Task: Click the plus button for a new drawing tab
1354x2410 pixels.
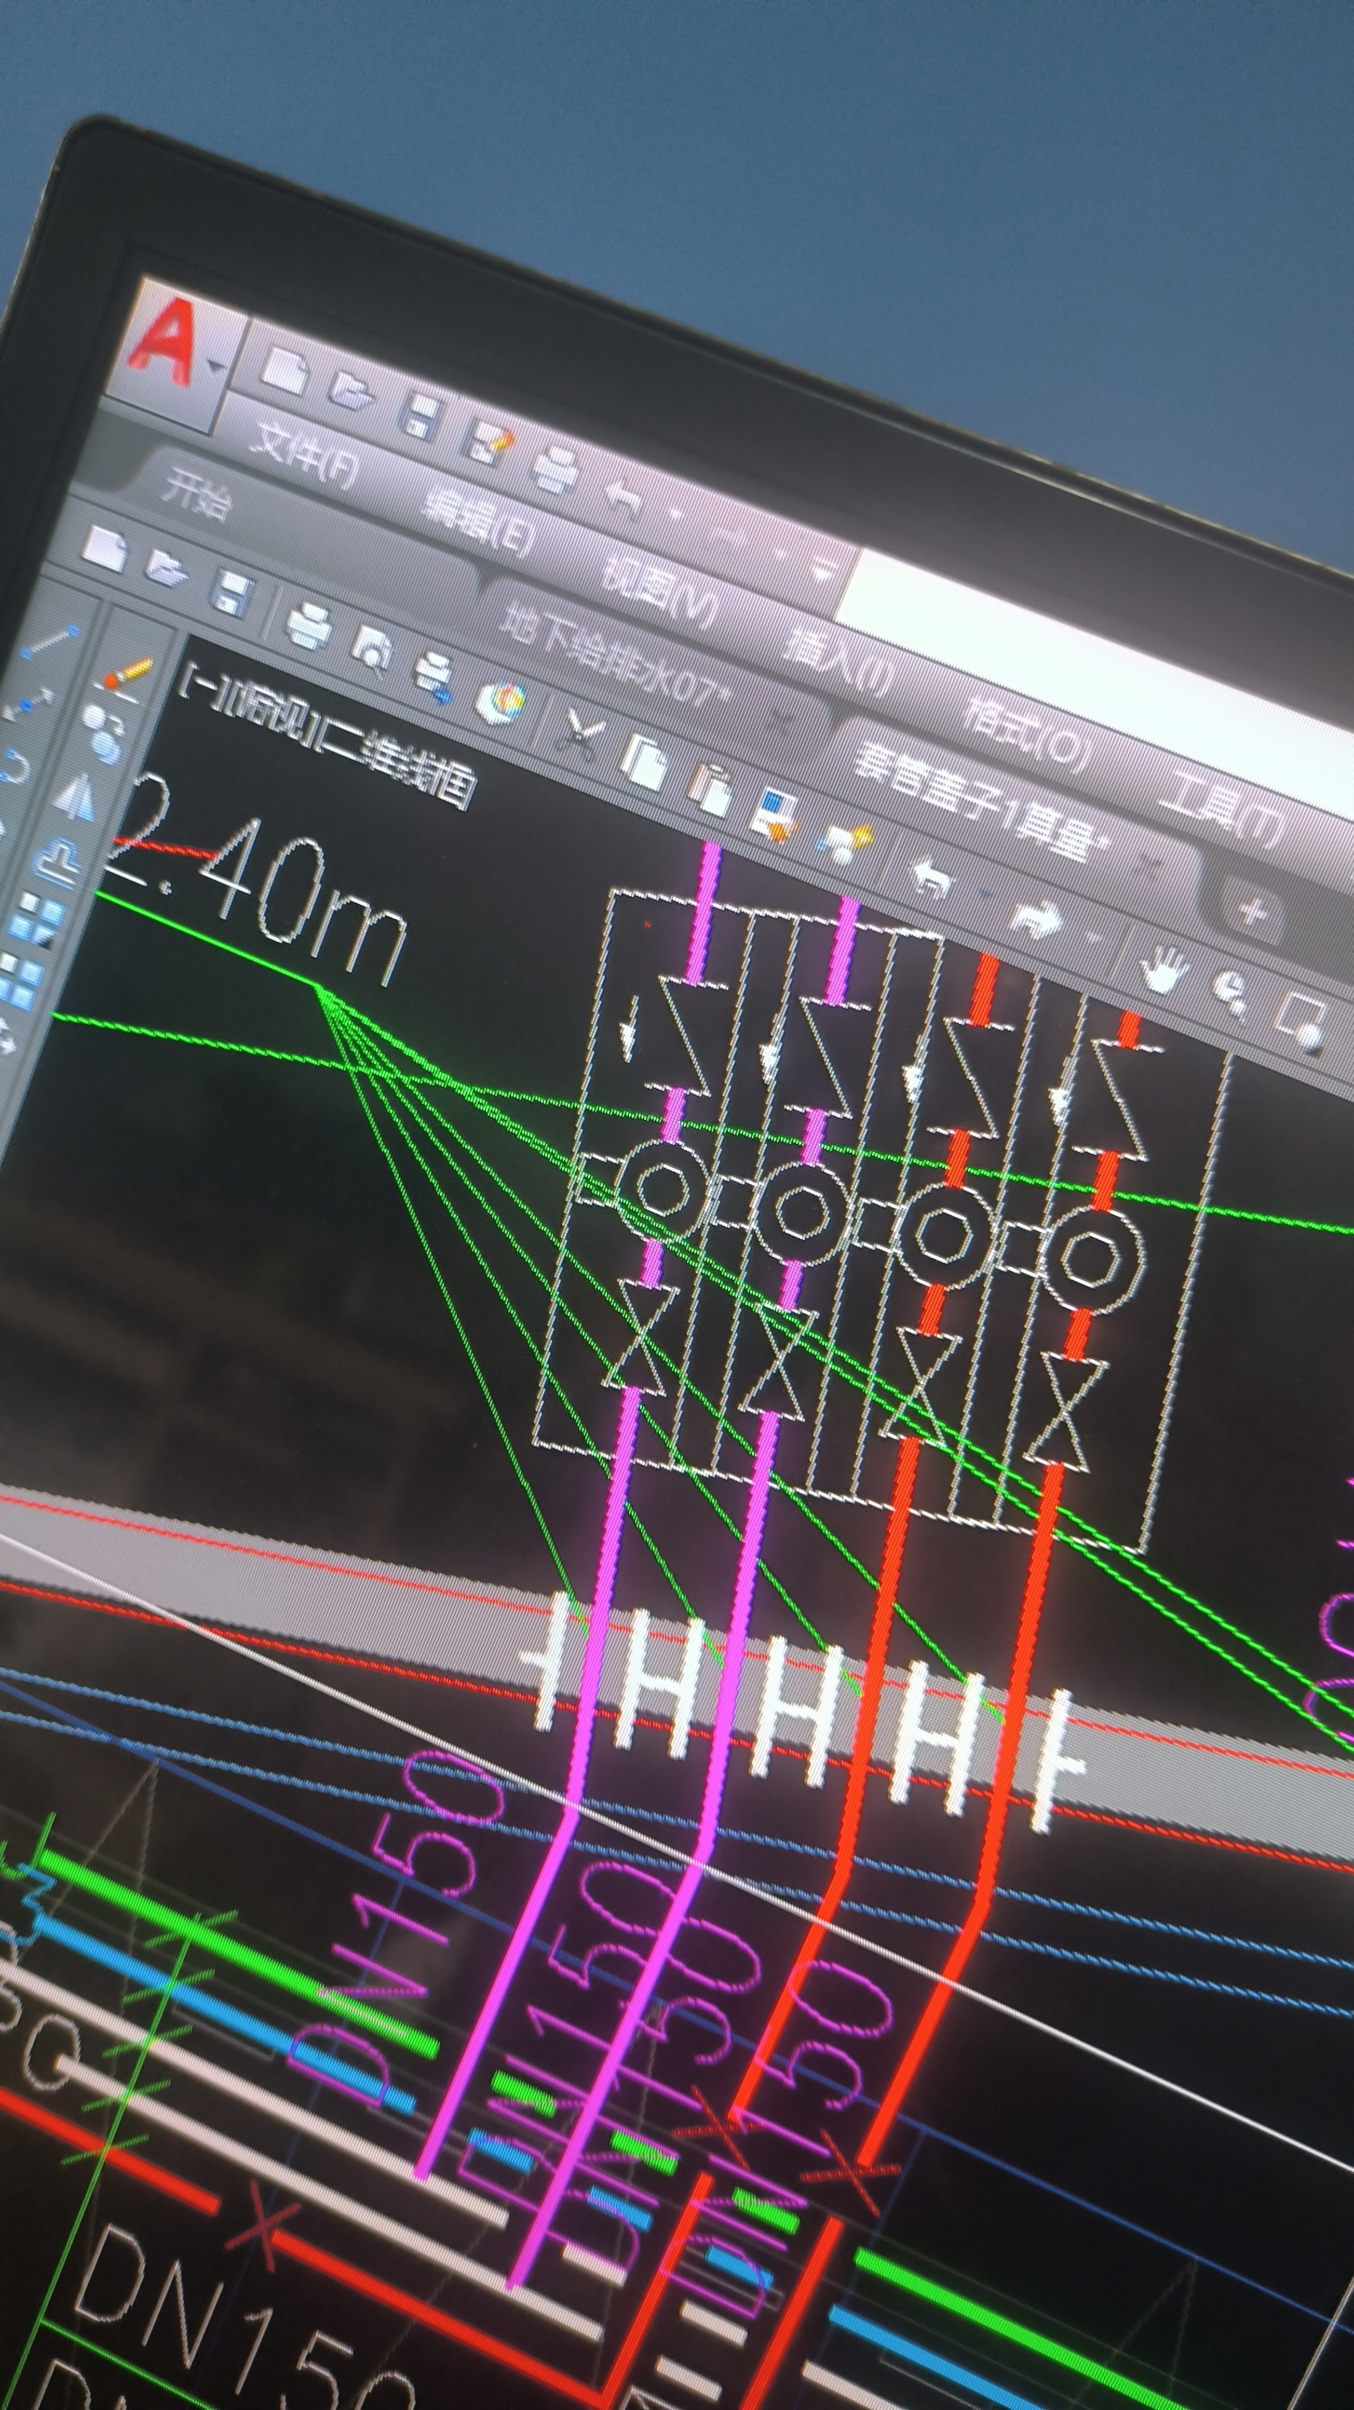Action: tap(1253, 909)
